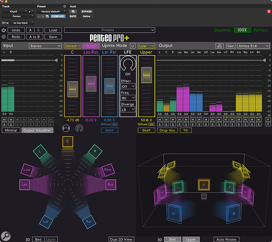Click the copy settings icon next to COMPARE
Image resolution: width=272 pixels, height=242 pixels.
[47, 16]
